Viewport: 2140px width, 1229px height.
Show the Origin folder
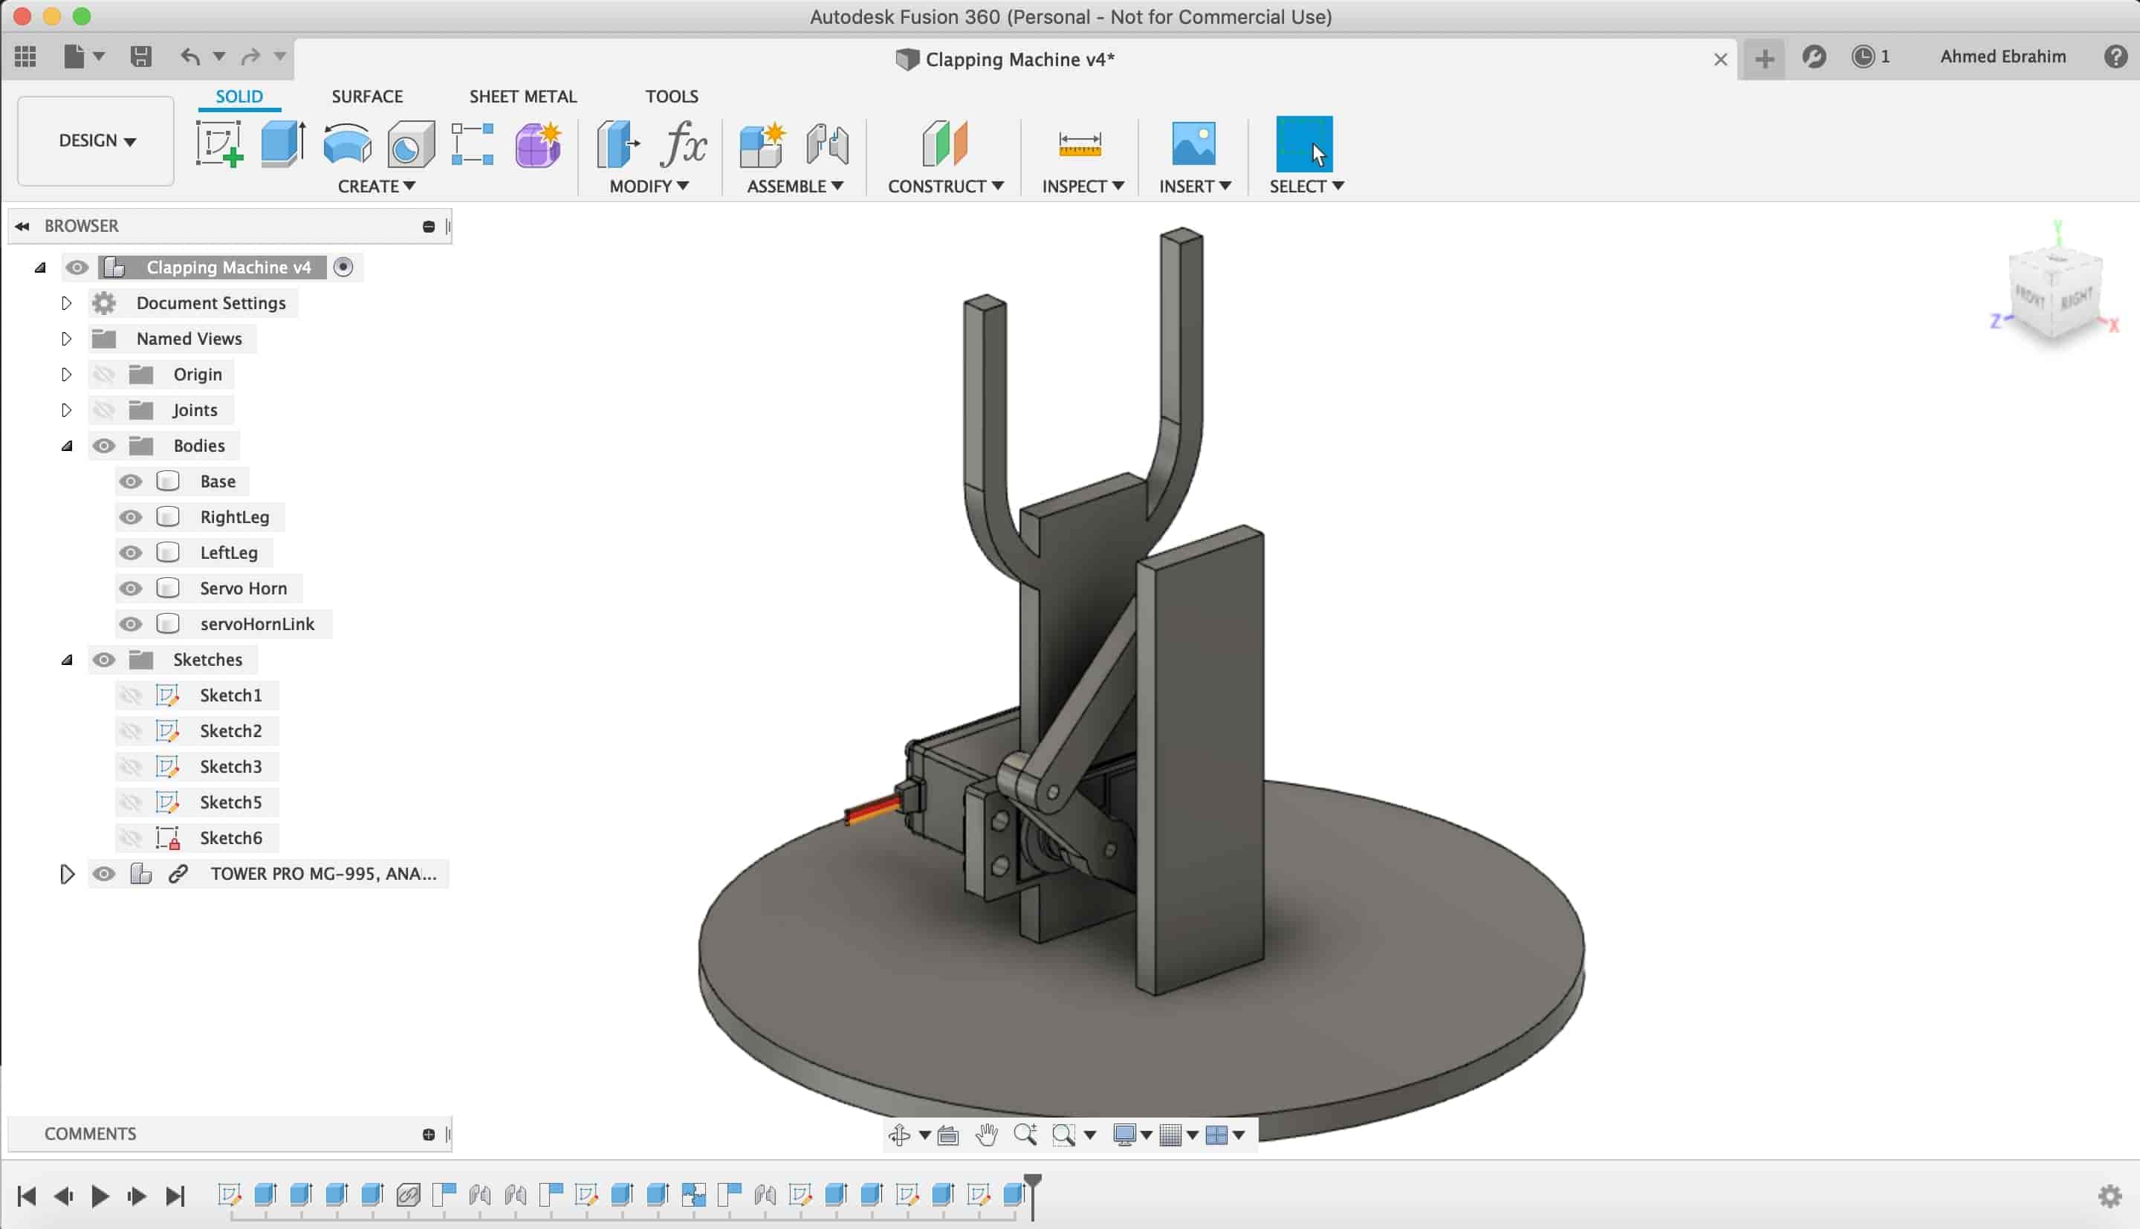click(104, 374)
